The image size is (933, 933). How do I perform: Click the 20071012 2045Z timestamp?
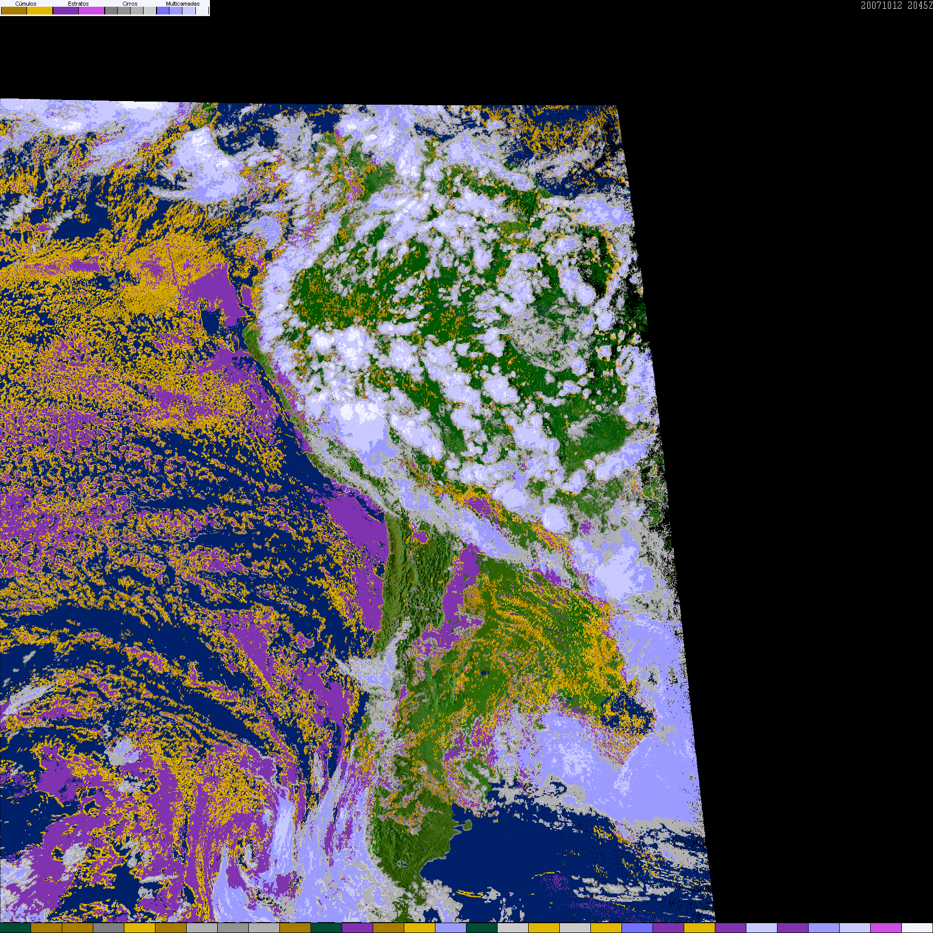[897, 5]
